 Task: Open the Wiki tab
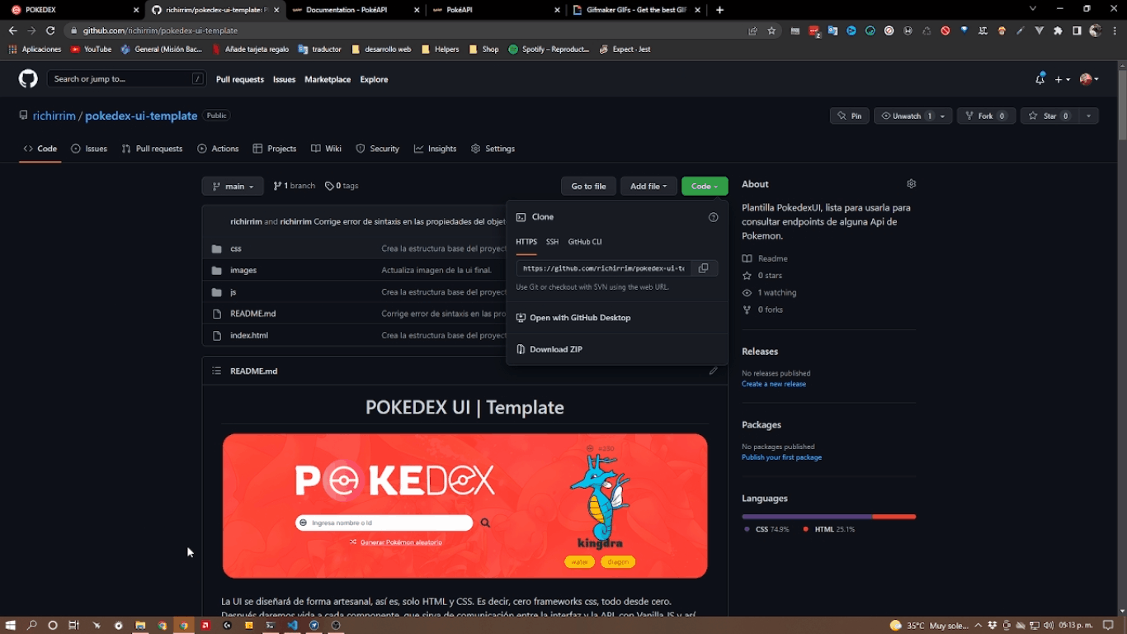pos(326,149)
